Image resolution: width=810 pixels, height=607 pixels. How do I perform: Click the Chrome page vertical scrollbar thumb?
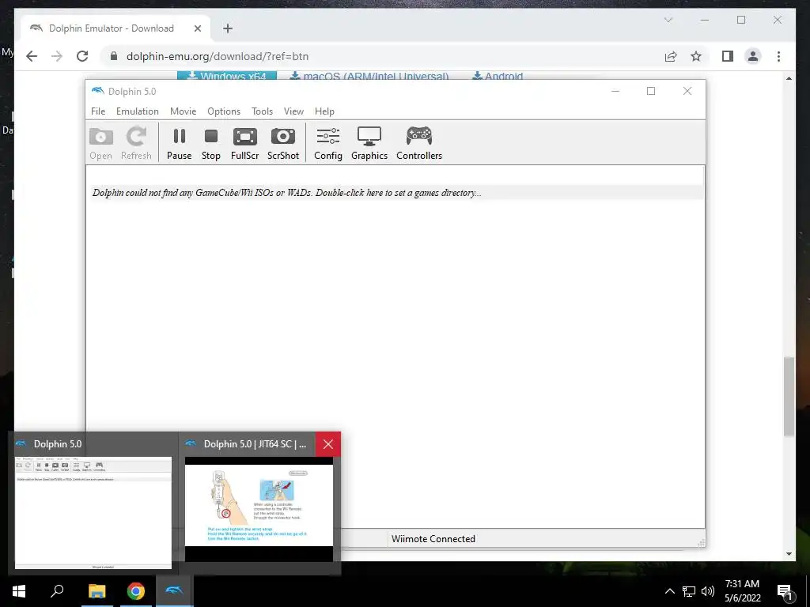click(789, 397)
